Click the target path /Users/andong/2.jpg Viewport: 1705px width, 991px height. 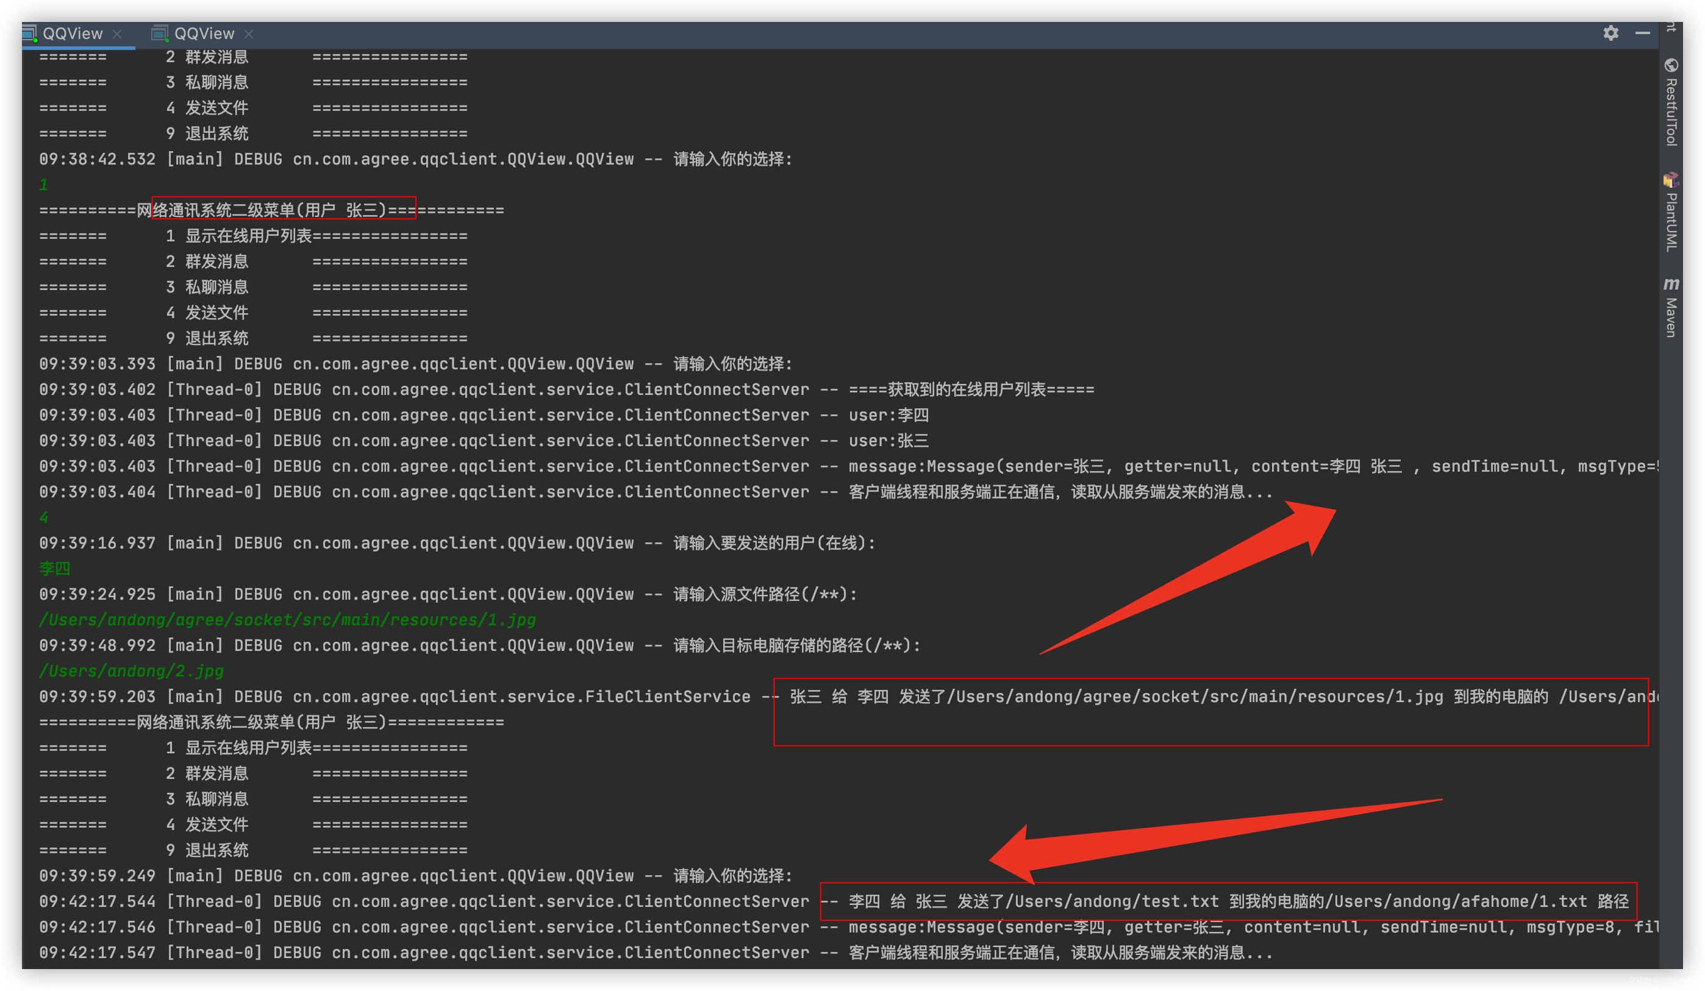point(131,671)
